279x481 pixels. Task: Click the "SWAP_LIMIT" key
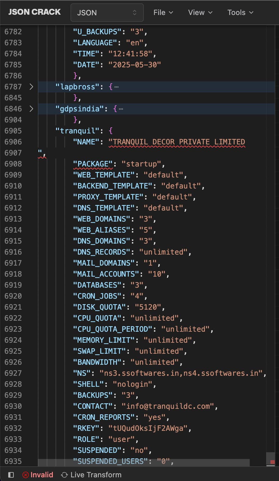point(100,351)
